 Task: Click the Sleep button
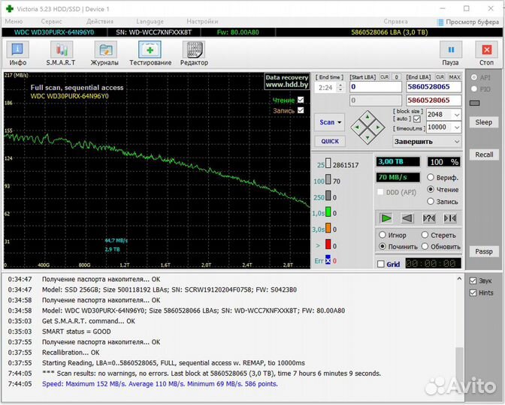click(x=483, y=122)
